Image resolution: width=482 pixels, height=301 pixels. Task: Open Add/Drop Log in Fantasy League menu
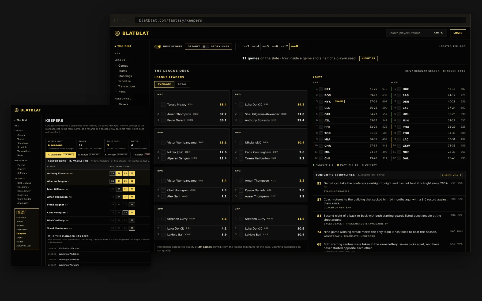[x=23, y=246]
